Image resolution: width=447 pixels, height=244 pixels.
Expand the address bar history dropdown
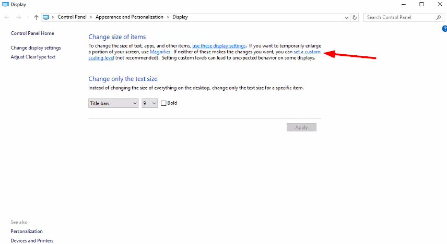347,17
